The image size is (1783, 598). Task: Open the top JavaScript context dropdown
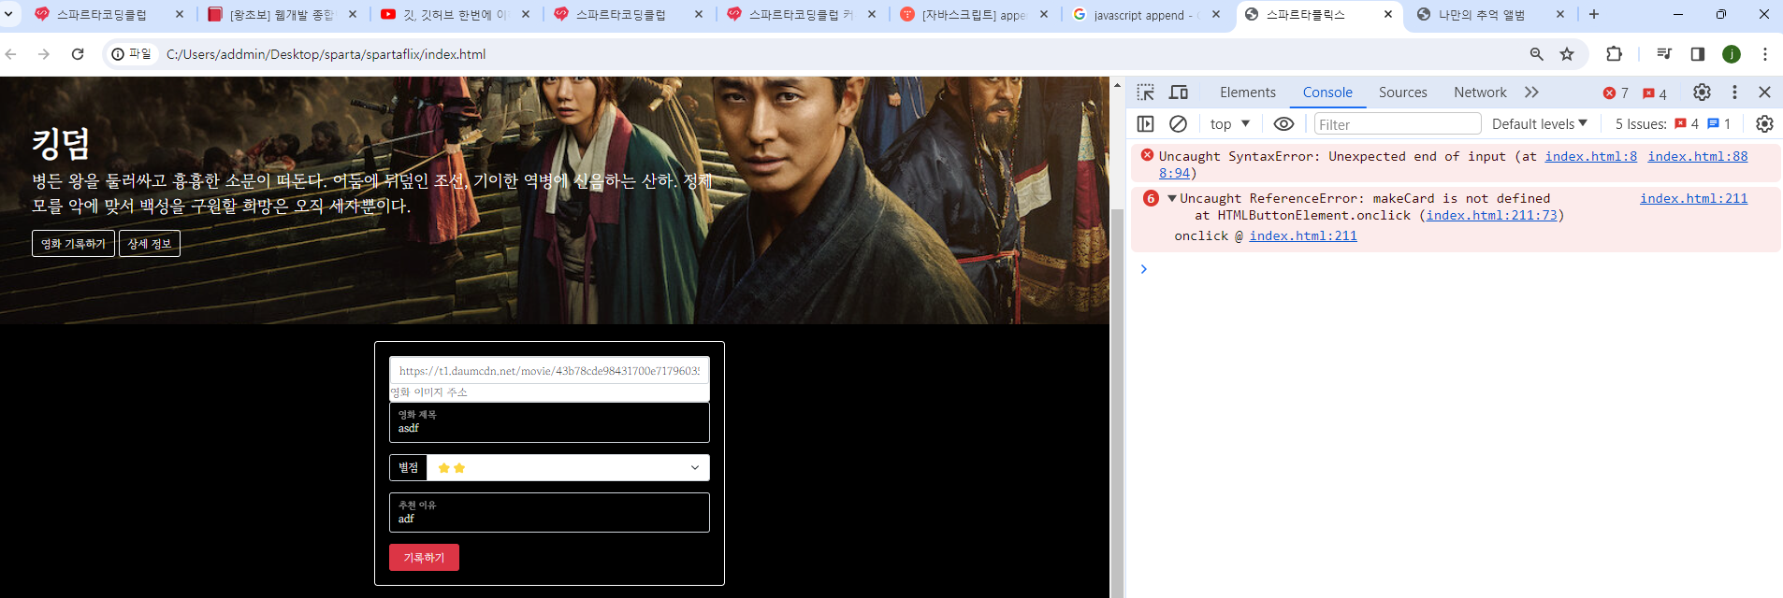[1229, 124]
